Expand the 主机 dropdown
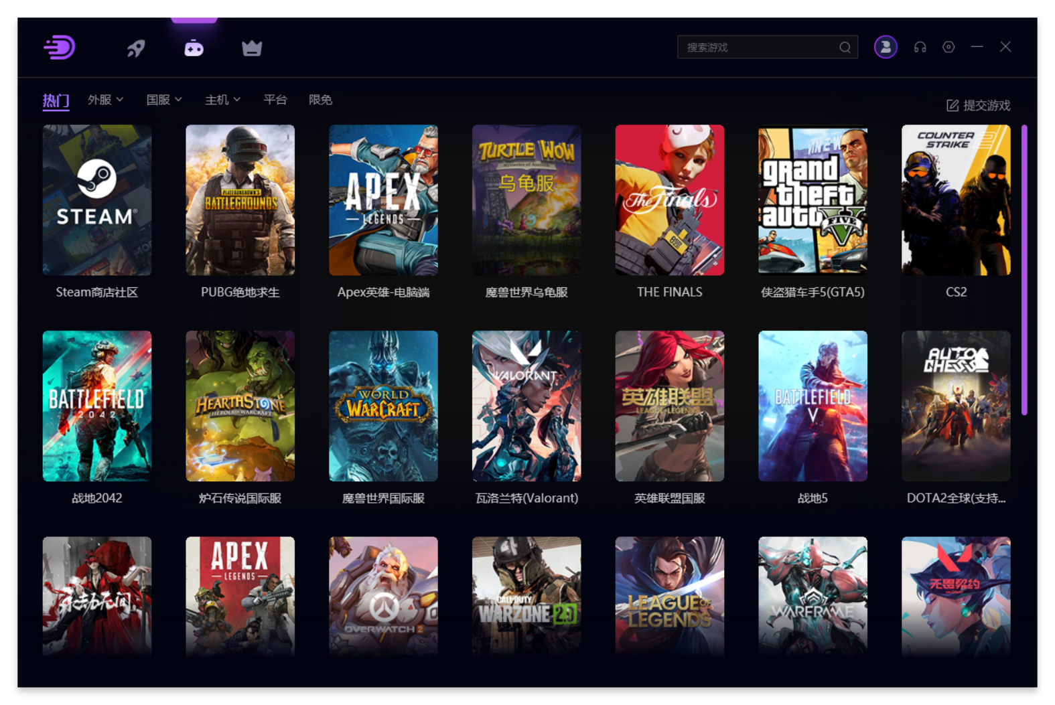 pyautogui.click(x=222, y=100)
